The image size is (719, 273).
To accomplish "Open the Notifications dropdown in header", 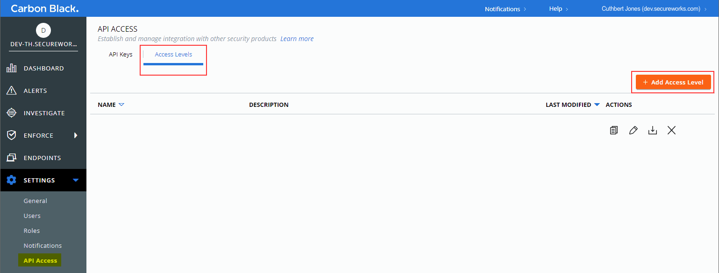I will [x=505, y=9].
